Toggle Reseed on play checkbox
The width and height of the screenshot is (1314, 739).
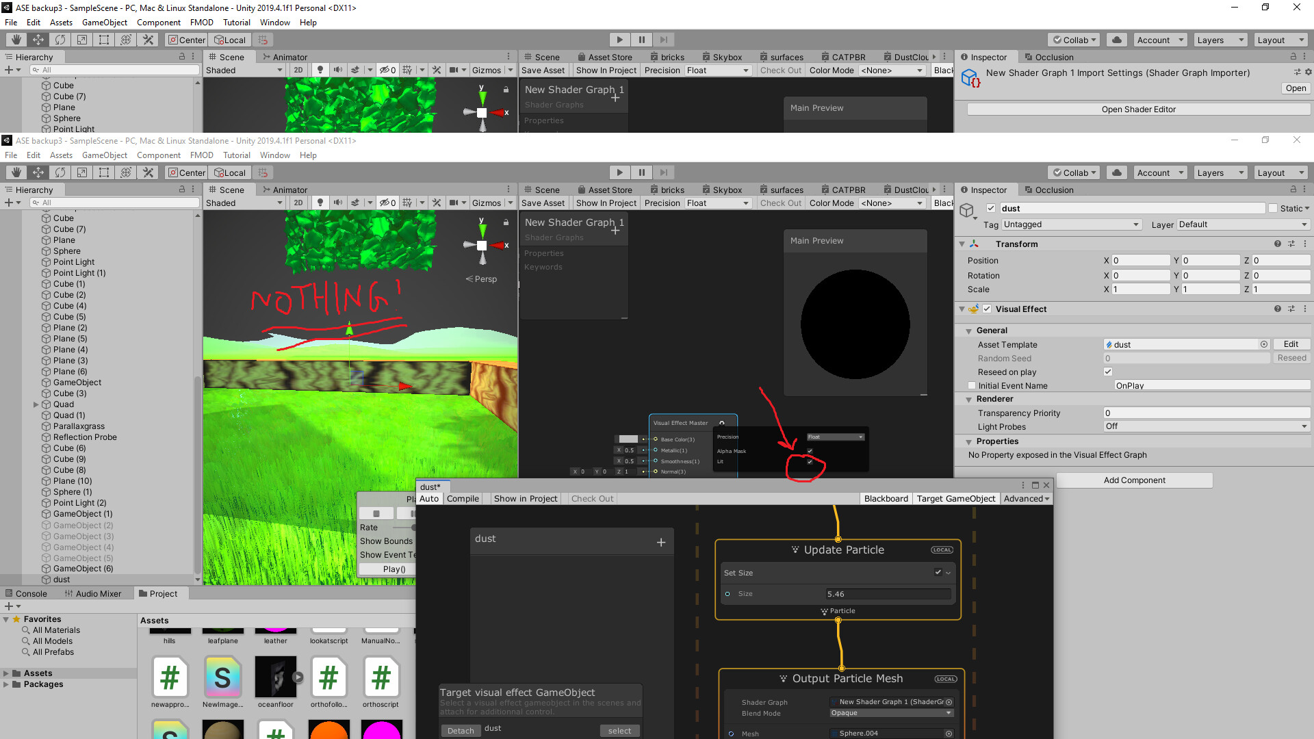1108,372
